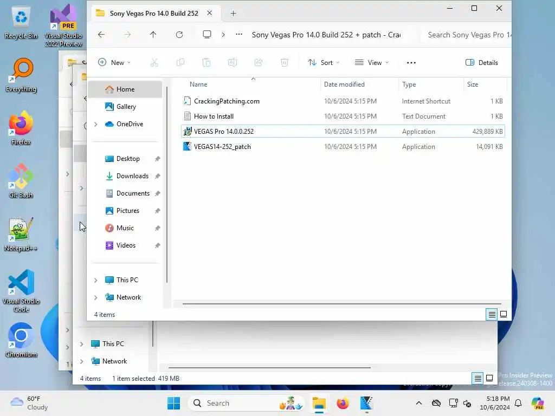Launch Git Bash desktop shortcut
Viewport: 555px width, 416px height.
tap(21, 181)
